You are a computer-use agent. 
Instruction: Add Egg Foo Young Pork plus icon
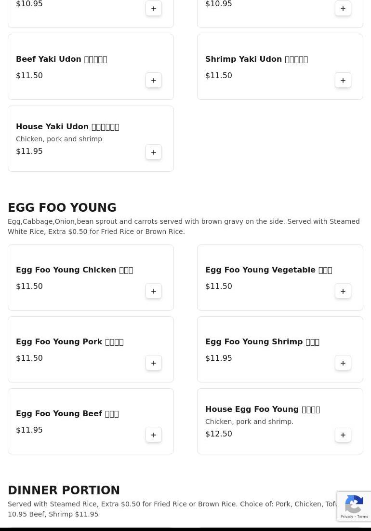(154, 363)
